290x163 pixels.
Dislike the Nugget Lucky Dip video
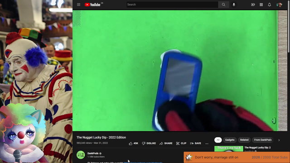(149, 144)
